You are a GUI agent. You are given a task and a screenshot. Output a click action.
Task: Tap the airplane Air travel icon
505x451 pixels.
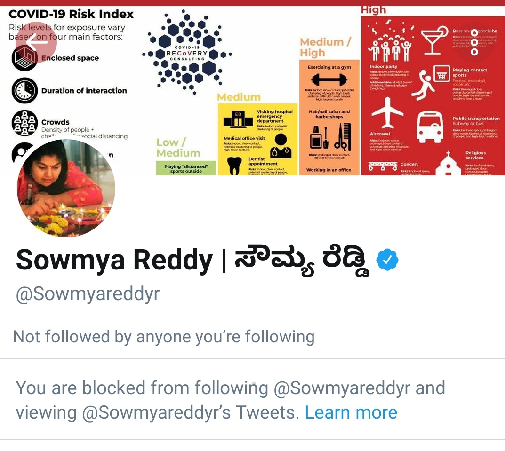[387, 113]
